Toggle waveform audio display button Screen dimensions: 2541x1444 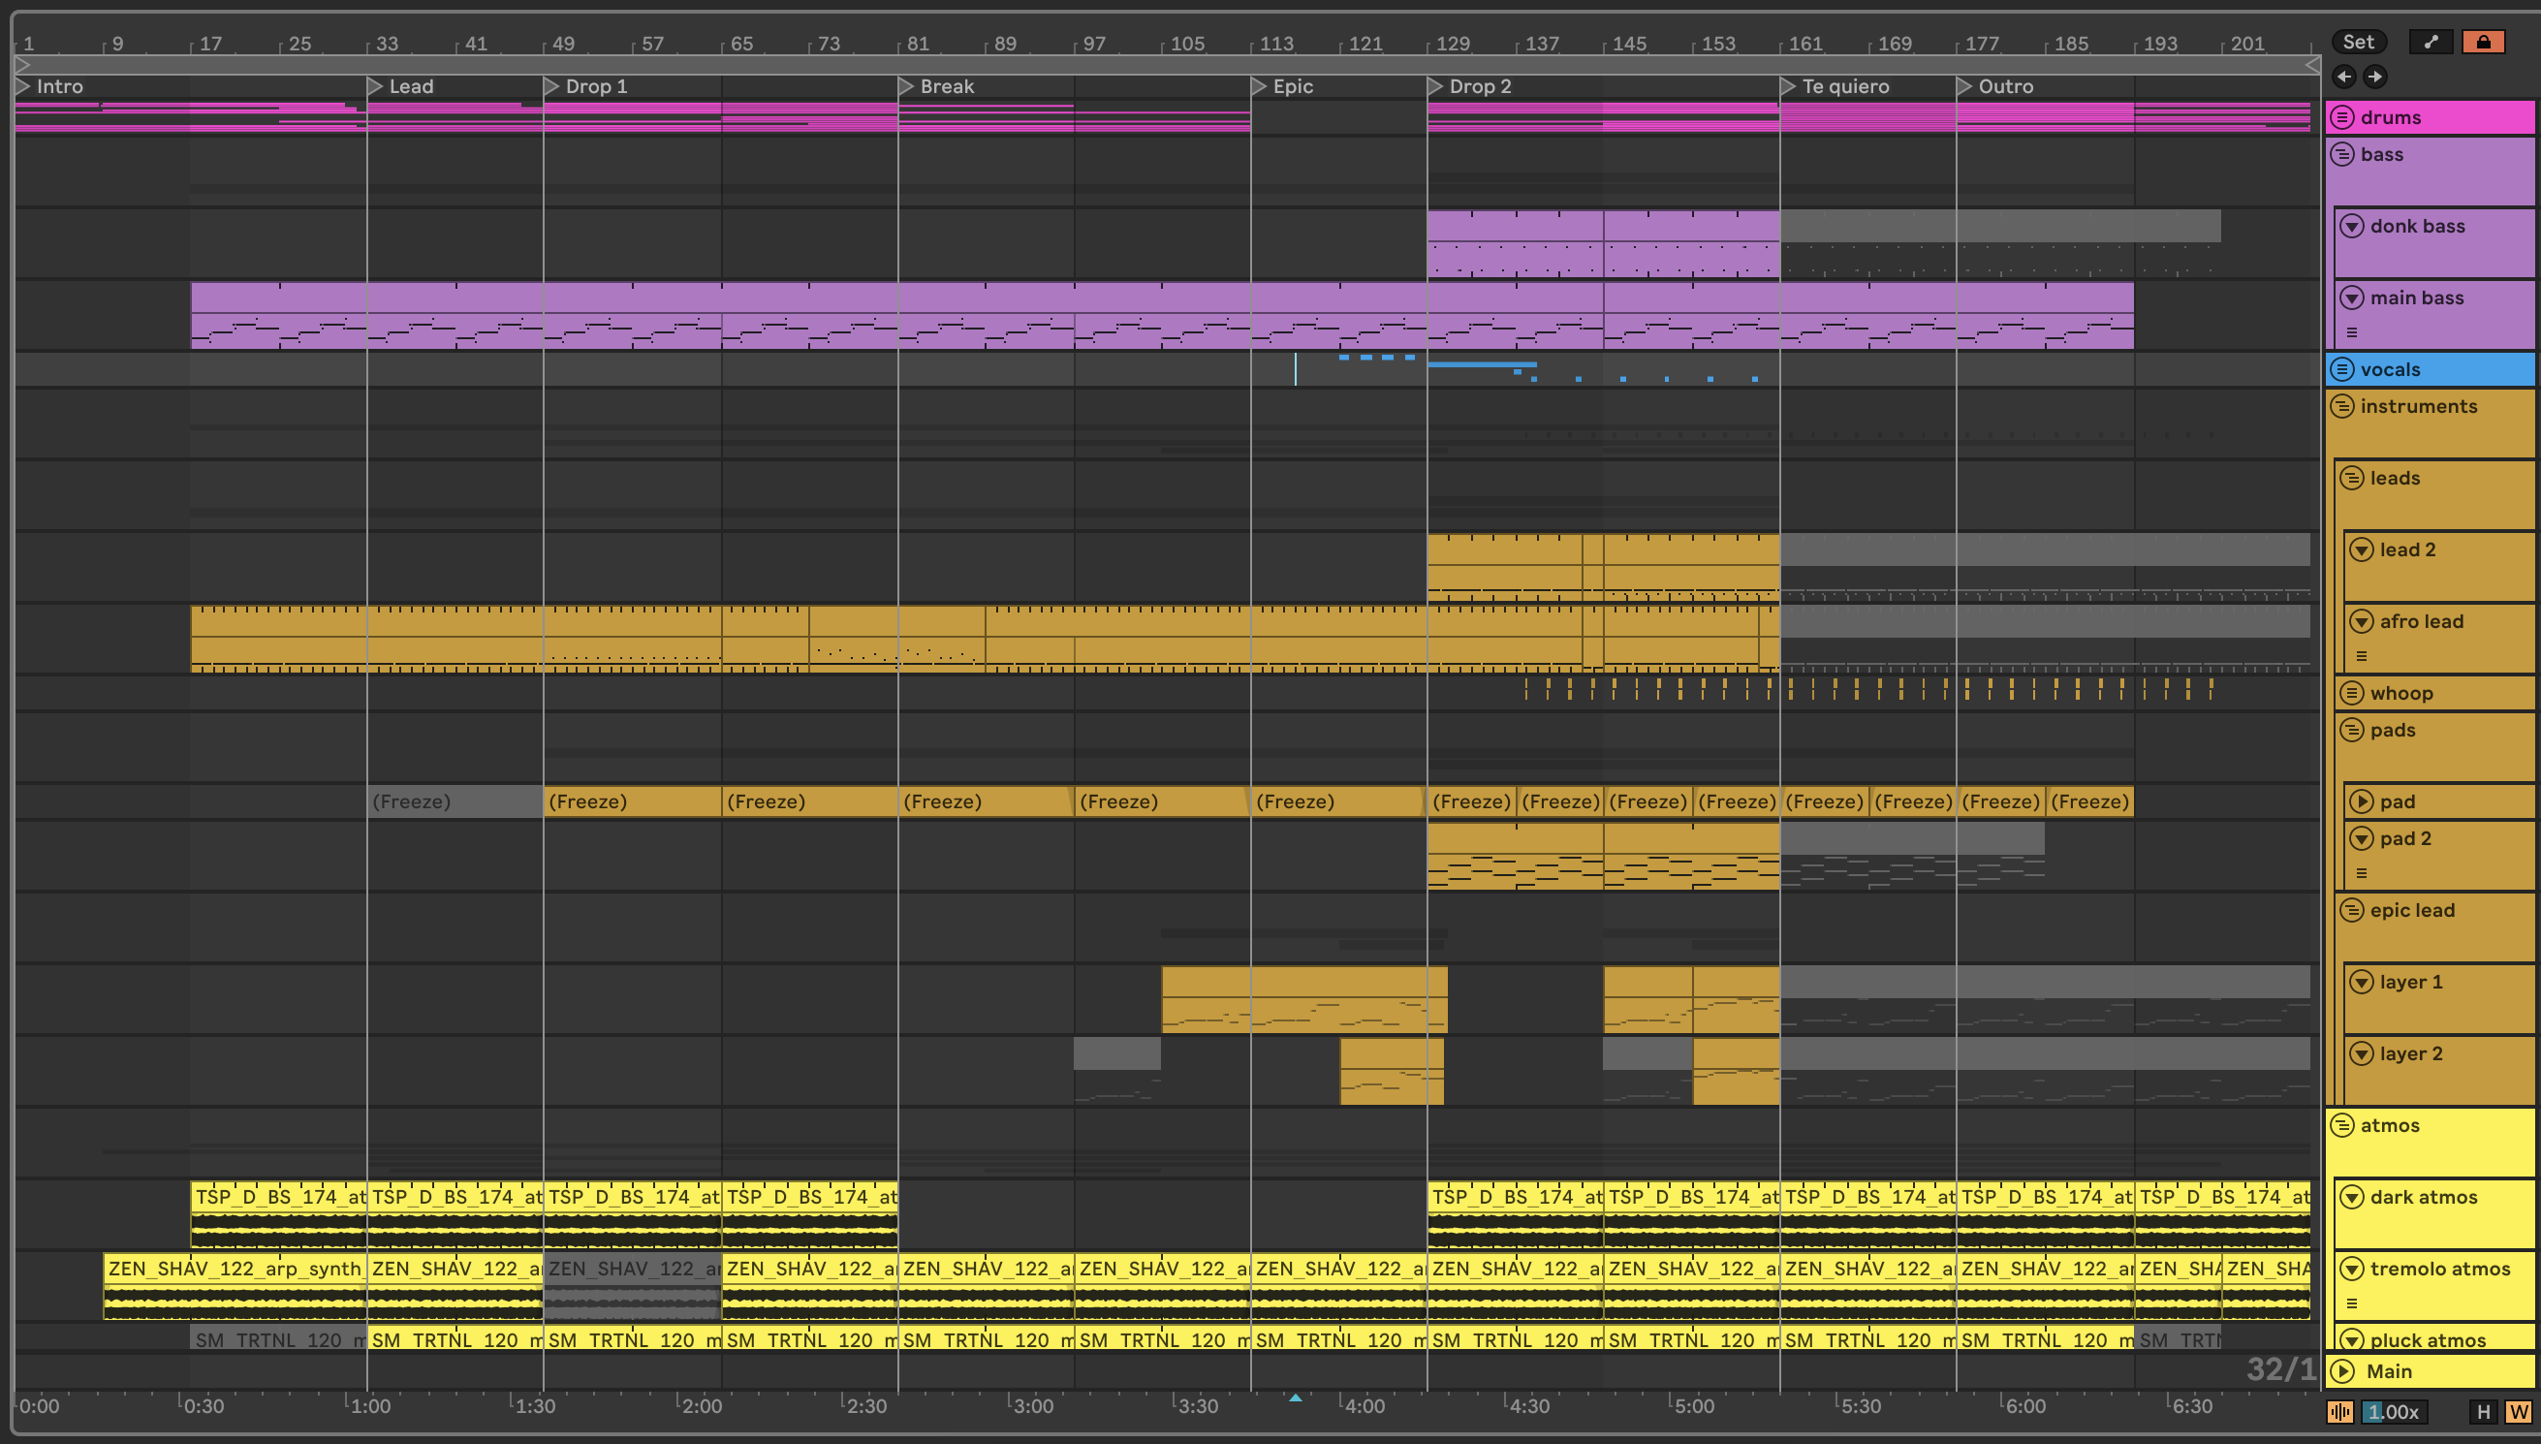2339,1411
